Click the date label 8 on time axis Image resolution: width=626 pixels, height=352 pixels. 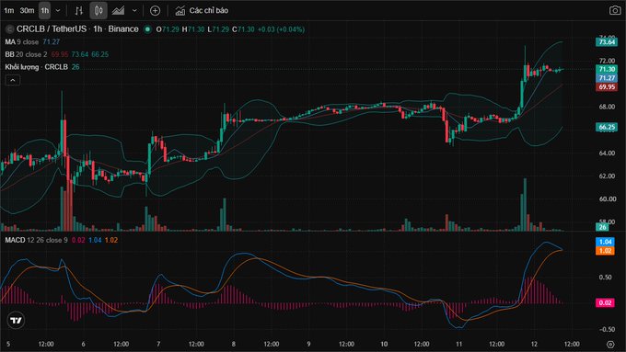pos(234,344)
